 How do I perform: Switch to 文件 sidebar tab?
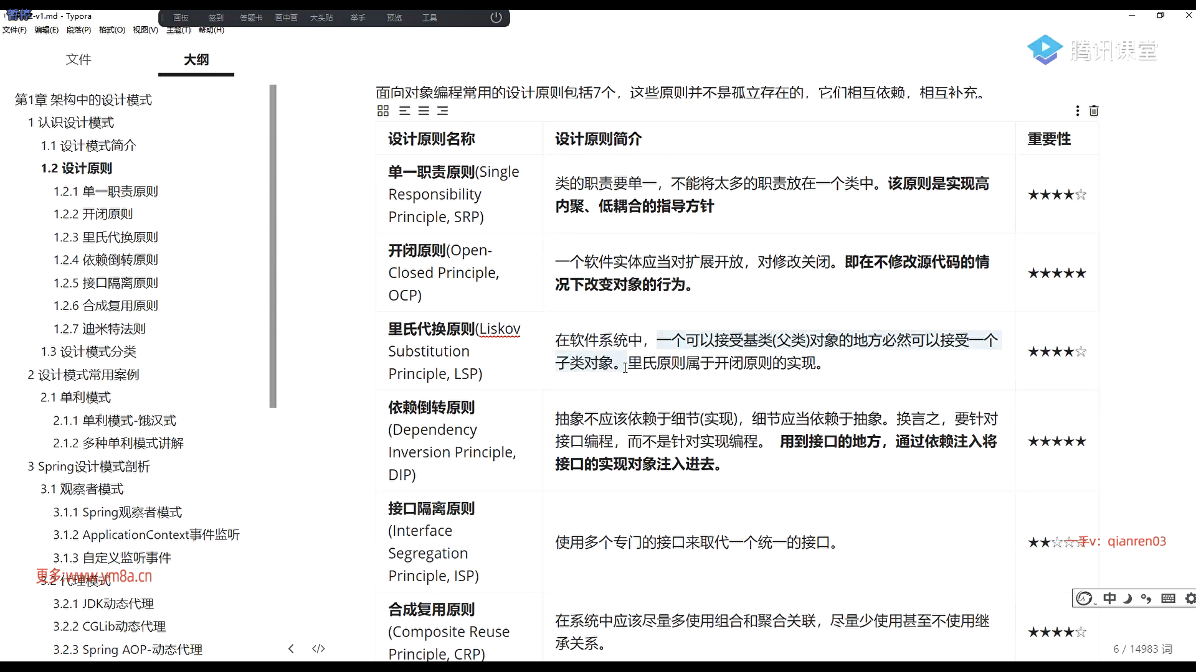[78, 60]
